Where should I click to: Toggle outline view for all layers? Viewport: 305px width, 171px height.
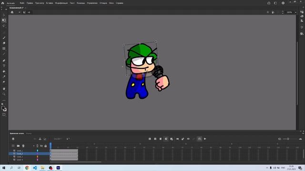(x=37, y=146)
